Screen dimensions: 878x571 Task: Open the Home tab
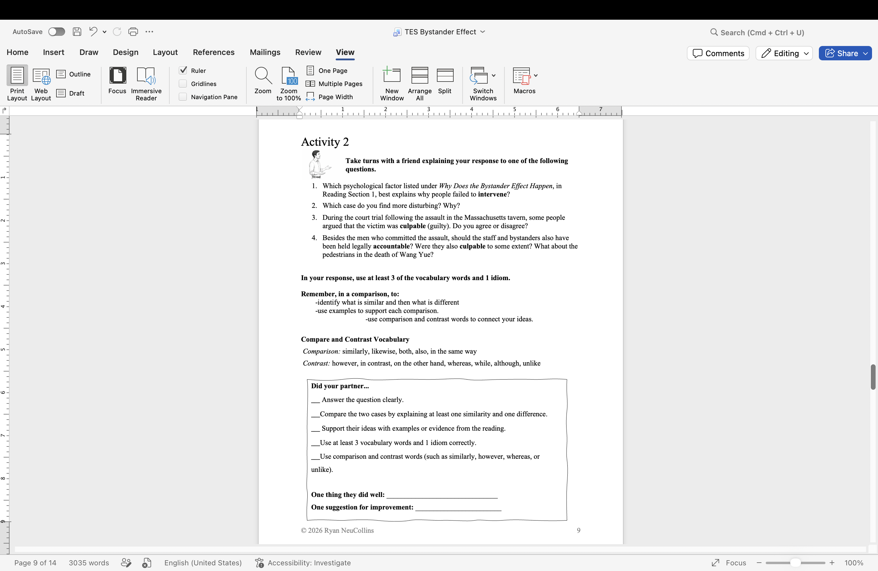(x=17, y=52)
